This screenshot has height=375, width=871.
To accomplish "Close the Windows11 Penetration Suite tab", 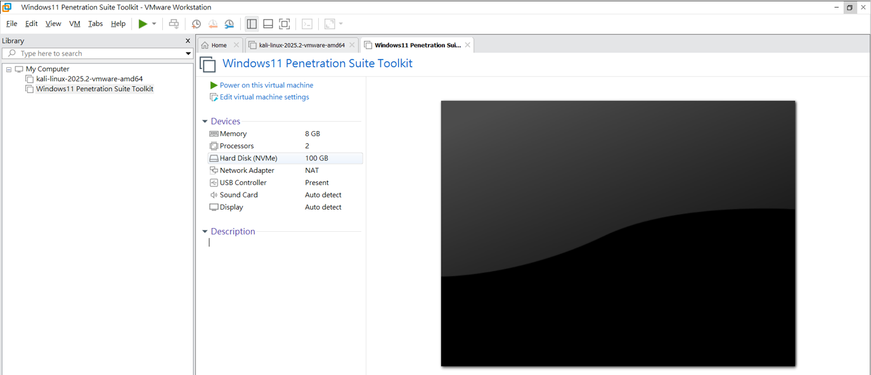I will click(468, 45).
